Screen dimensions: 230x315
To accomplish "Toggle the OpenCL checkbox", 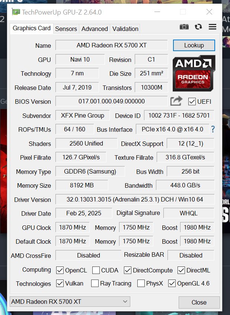I will click(60, 270).
